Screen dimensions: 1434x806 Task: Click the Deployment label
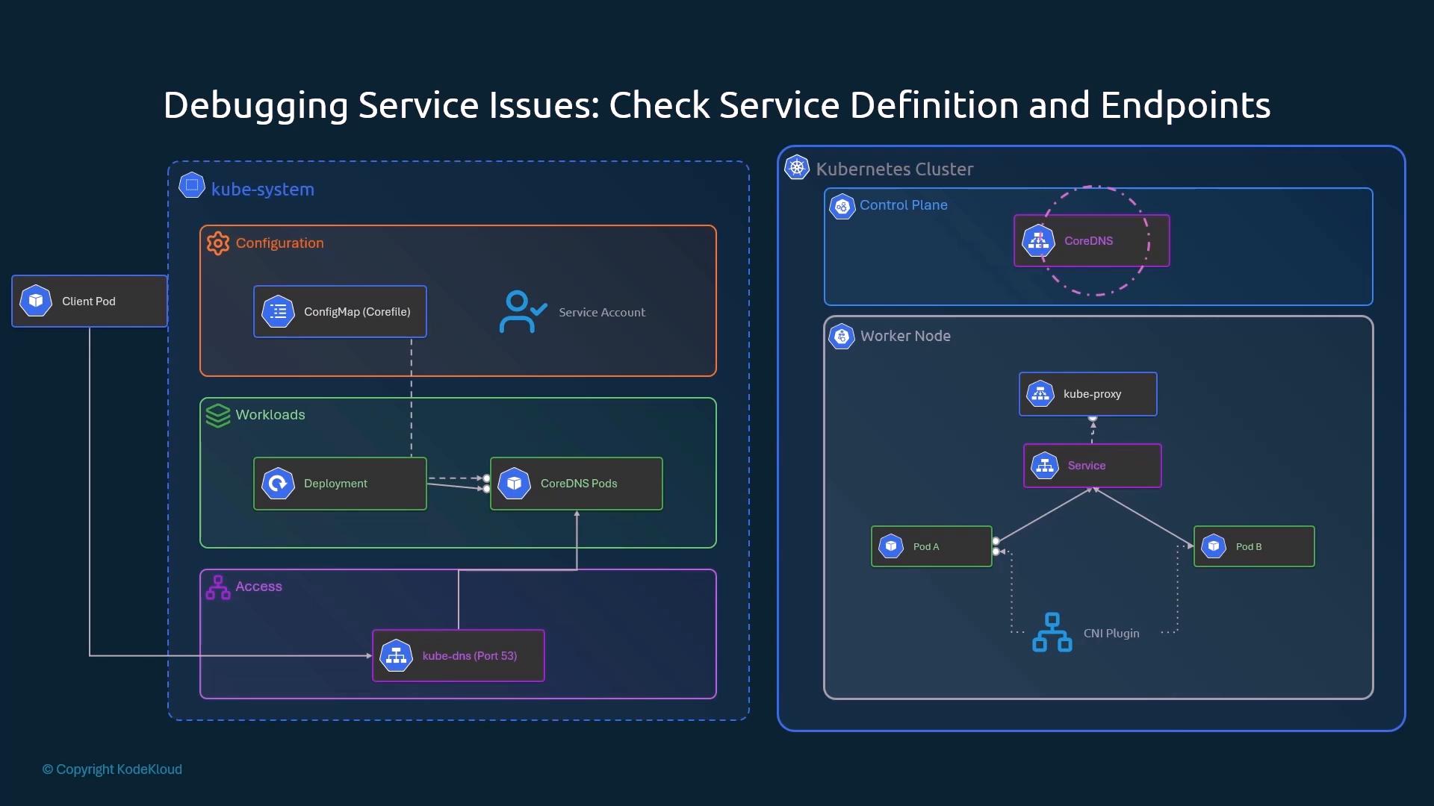pyautogui.click(x=335, y=484)
